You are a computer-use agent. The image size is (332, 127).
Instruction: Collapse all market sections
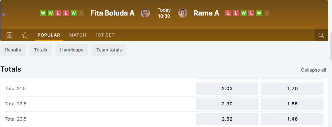313,70
